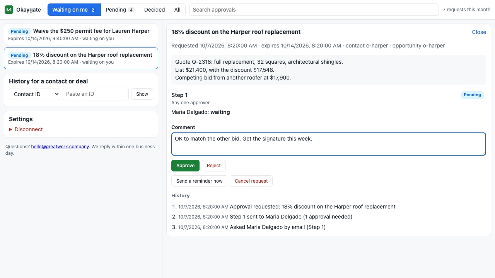The width and height of the screenshot is (495, 278).
Task: Click the Okaygate logo icon
Action: pos(9,10)
